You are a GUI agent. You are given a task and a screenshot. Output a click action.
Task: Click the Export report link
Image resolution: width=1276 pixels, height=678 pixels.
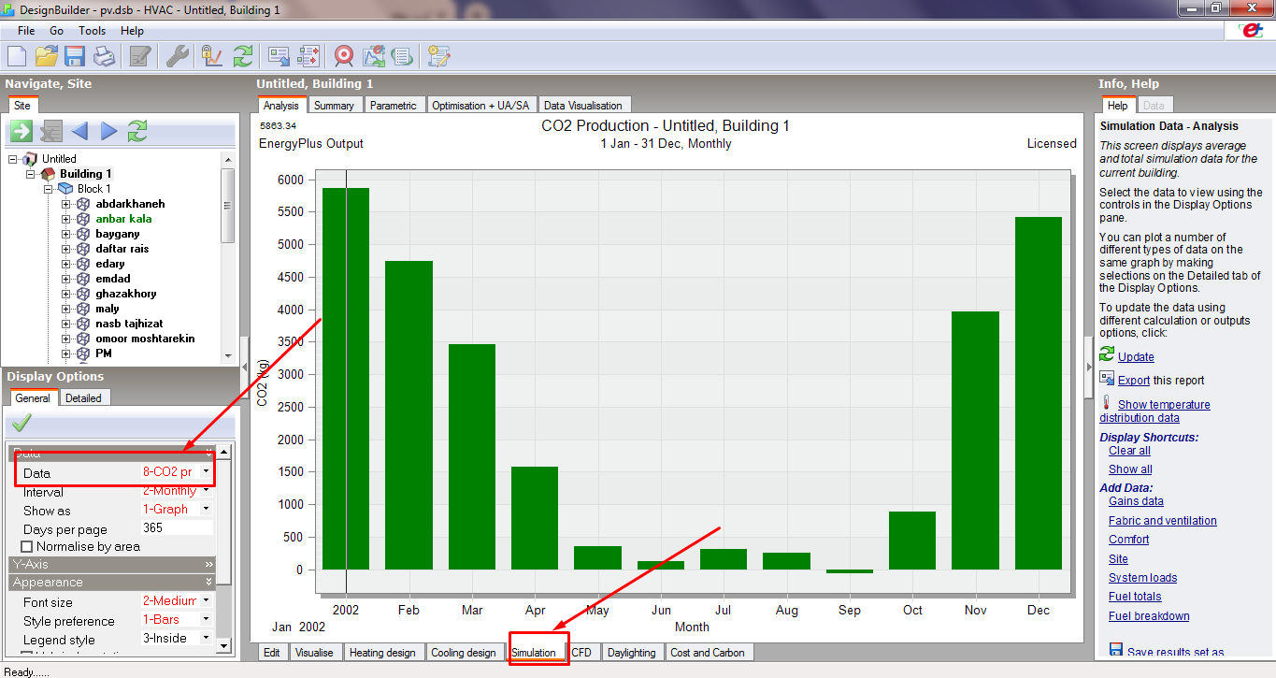point(1134,381)
